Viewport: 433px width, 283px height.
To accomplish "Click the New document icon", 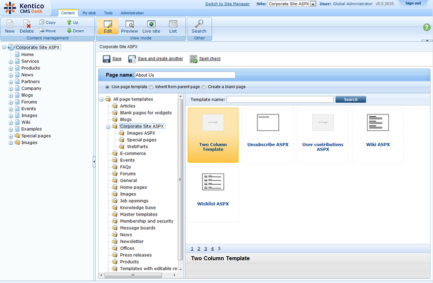I will click(x=10, y=24).
